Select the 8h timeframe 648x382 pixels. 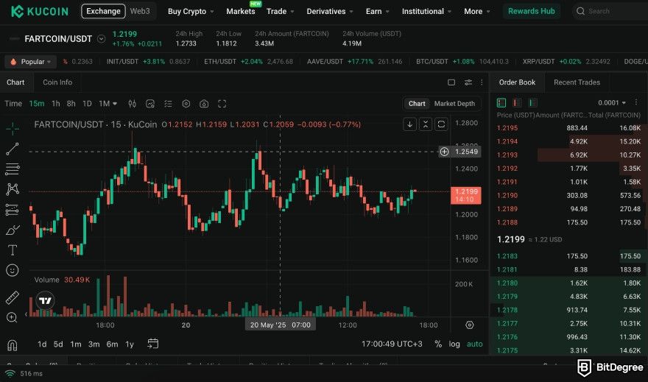pyautogui.click(x=71, y=104)
